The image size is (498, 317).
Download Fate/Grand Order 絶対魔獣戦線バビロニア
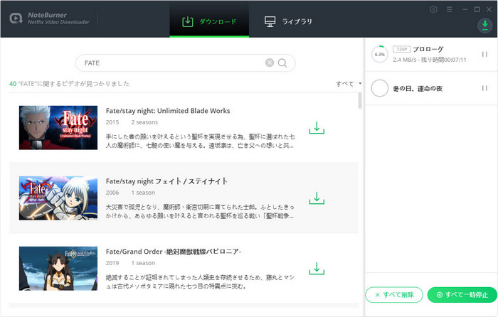[317, 269]
